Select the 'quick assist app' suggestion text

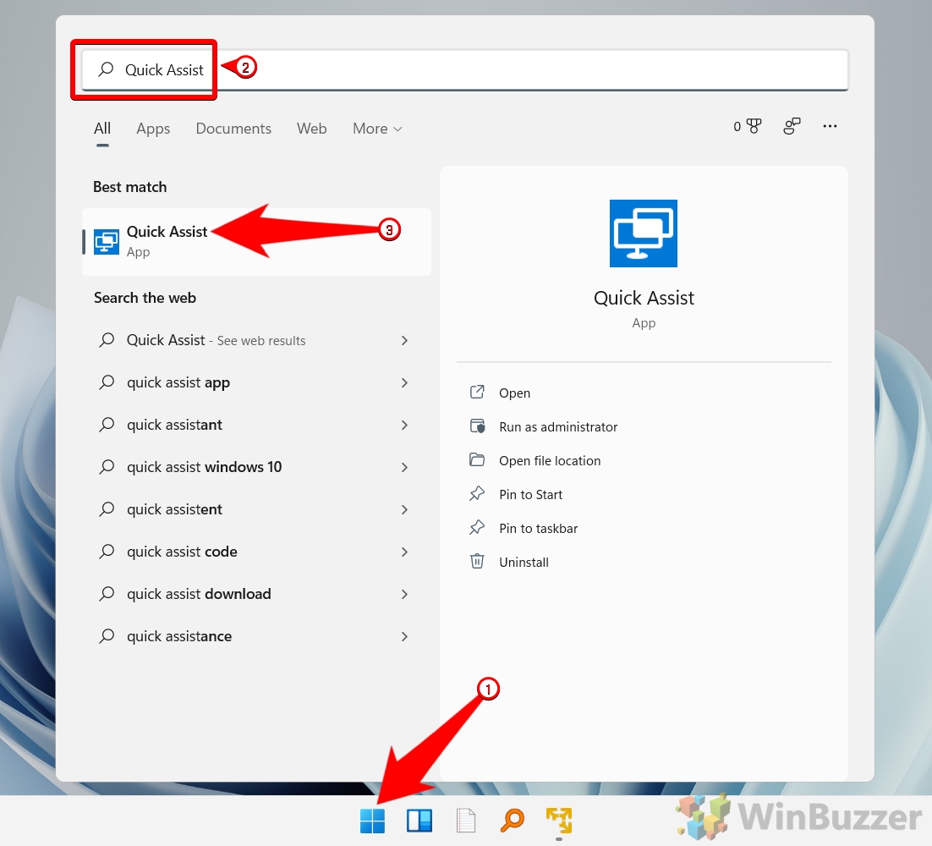178,382
